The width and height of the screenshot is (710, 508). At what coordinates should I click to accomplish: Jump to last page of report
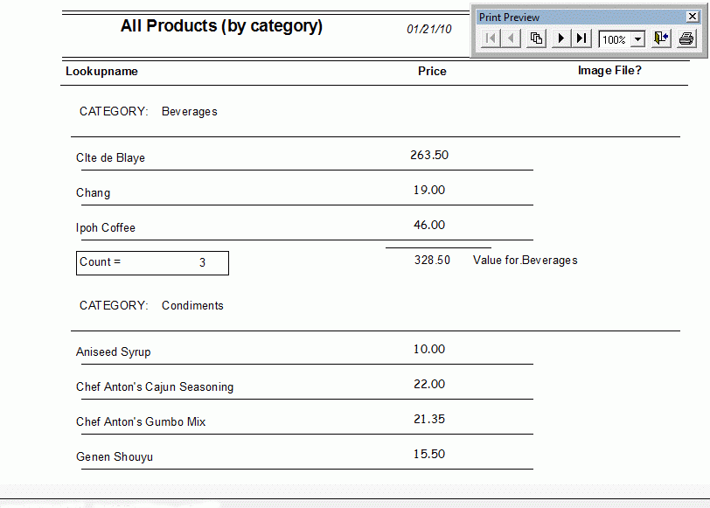(x=581, y=38)
